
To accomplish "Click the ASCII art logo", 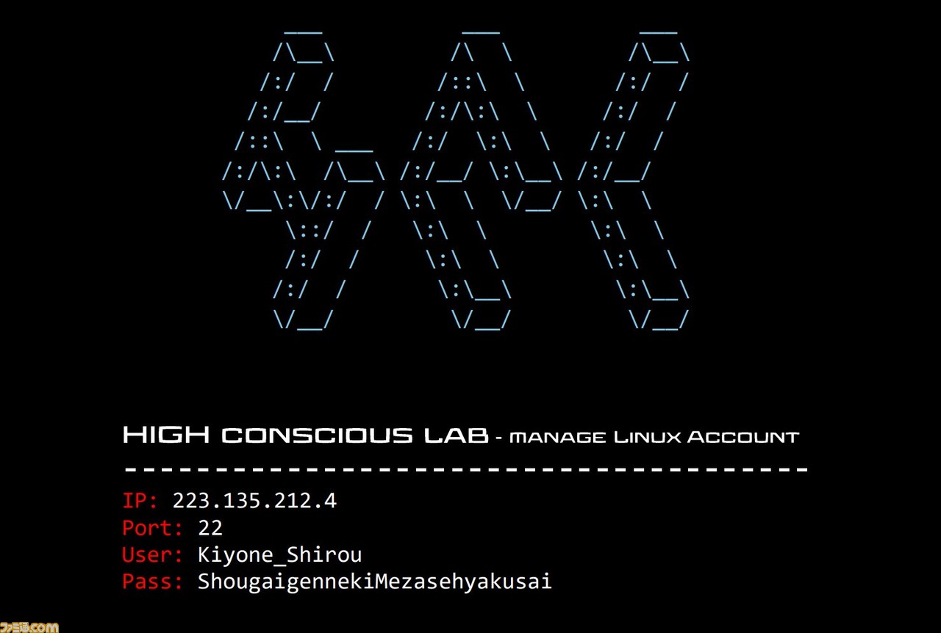I will tap(456, 180).
